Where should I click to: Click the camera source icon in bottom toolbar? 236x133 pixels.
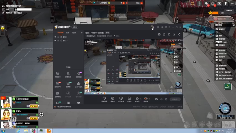pos(112,99)
